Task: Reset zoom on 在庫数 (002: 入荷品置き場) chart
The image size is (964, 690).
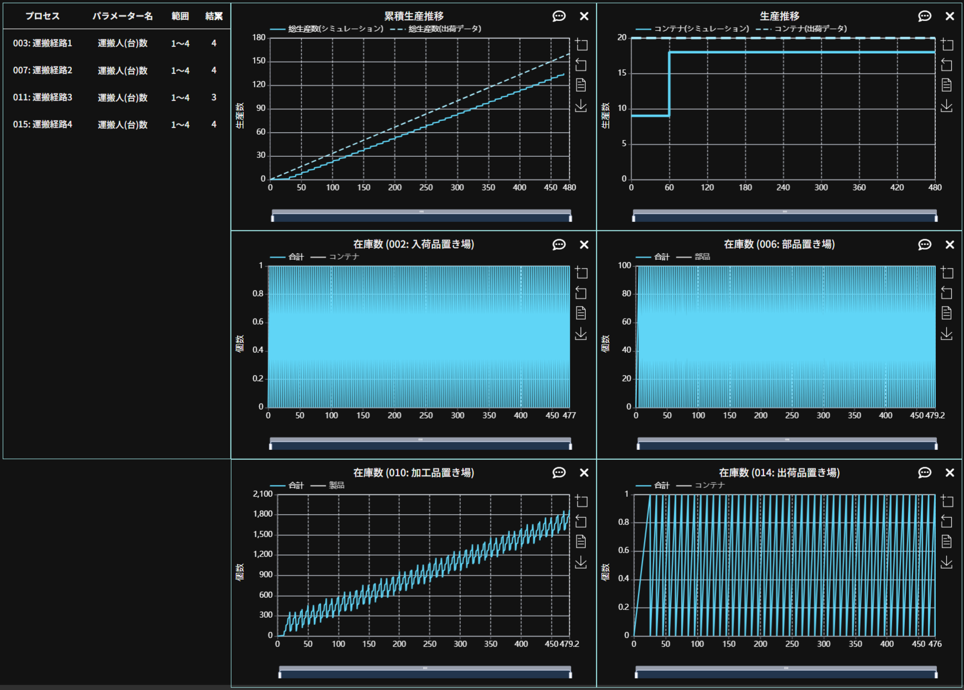Action: click(x=581, y=293)
